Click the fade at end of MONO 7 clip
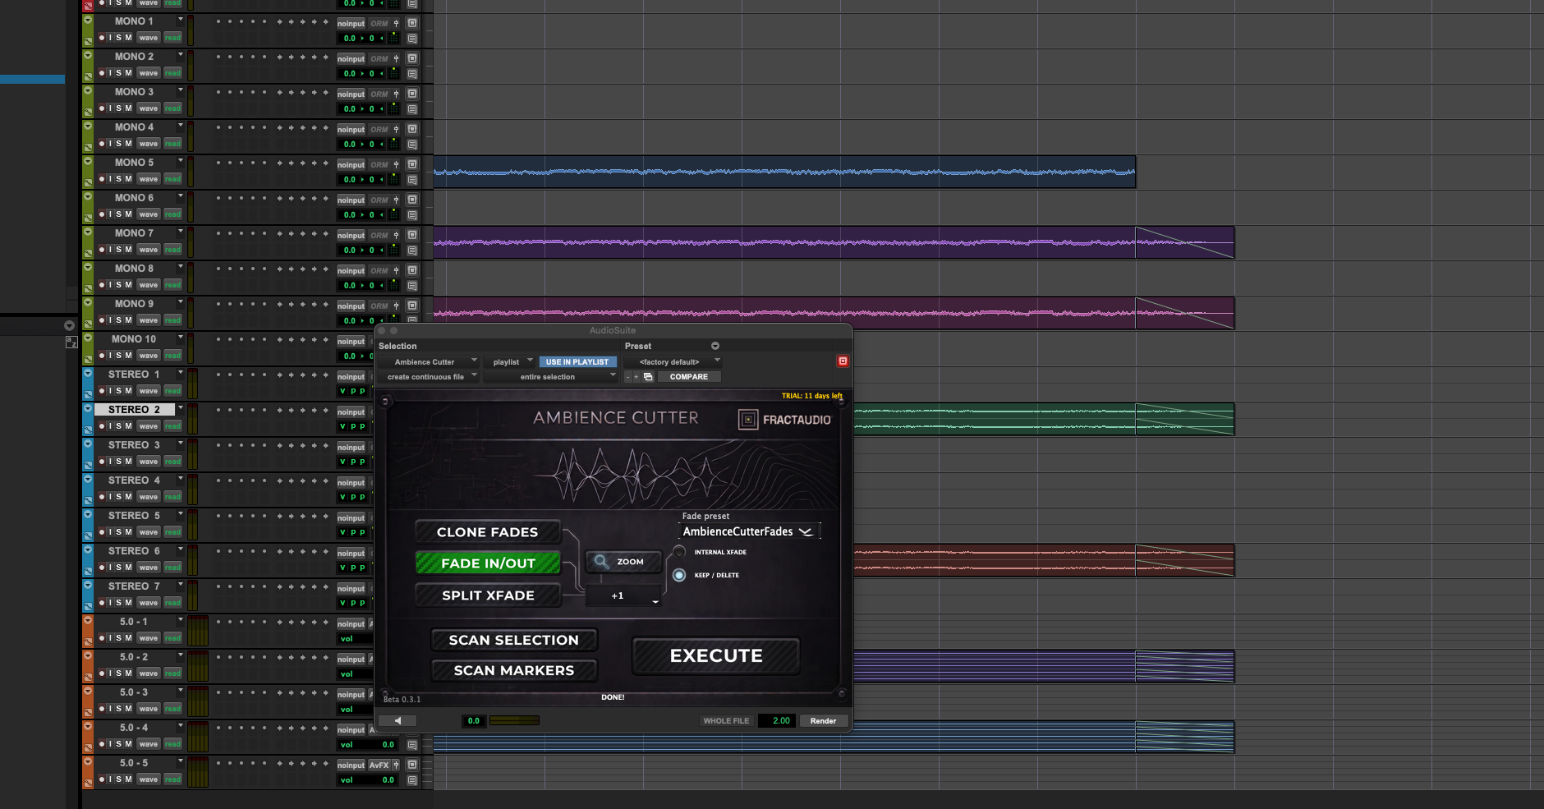This screenshot has height=809, width=1544. pos(1184,242)
